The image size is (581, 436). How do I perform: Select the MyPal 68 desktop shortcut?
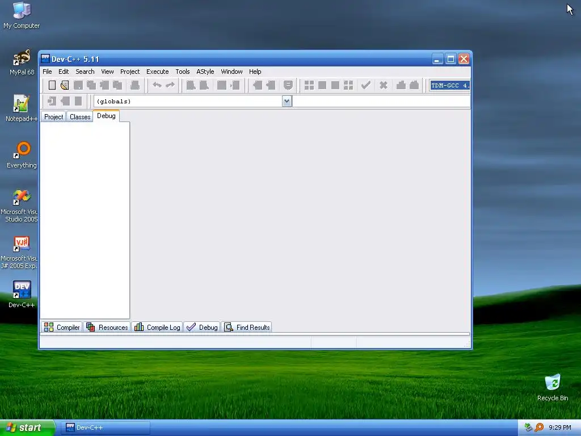click(x=22, y=62)
